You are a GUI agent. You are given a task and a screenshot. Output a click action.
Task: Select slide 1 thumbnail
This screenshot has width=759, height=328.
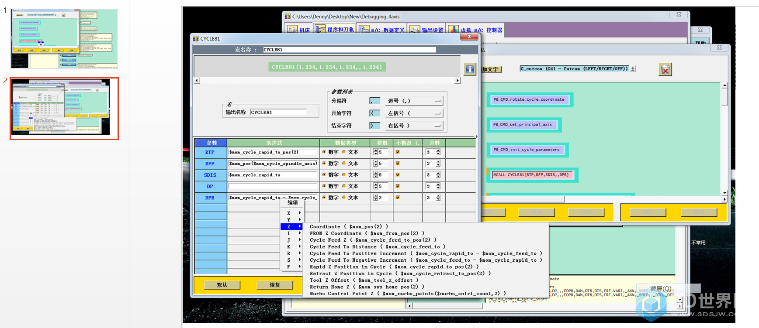[x=64, y=38]
